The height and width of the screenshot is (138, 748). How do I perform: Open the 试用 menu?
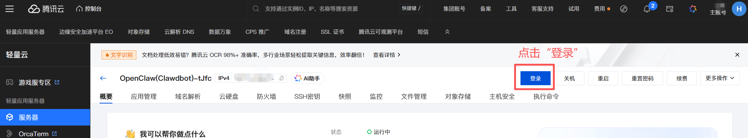(x=574, y=9)
